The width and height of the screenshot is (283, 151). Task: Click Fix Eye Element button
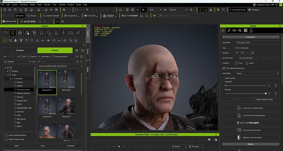click(x=246, y=58)
